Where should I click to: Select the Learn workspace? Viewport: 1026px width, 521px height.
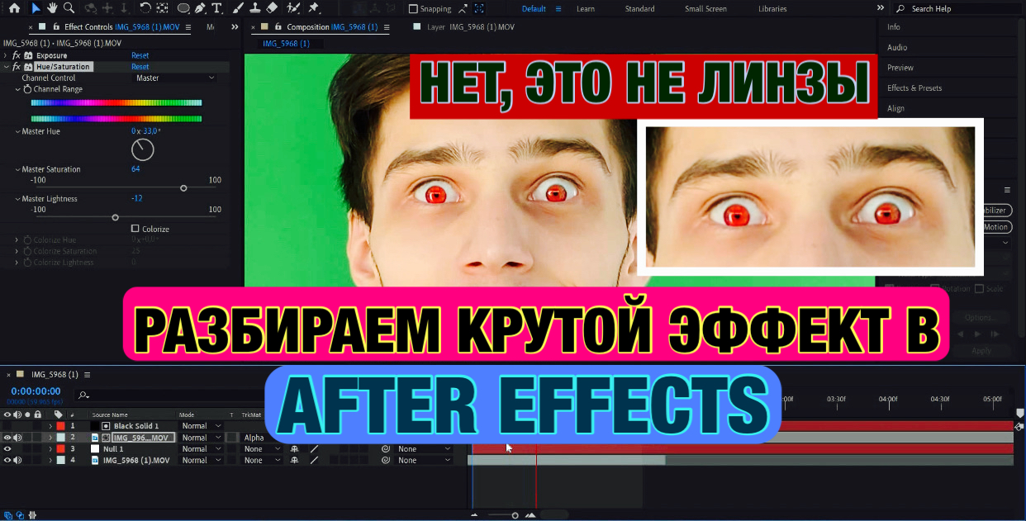coord(586,8)
